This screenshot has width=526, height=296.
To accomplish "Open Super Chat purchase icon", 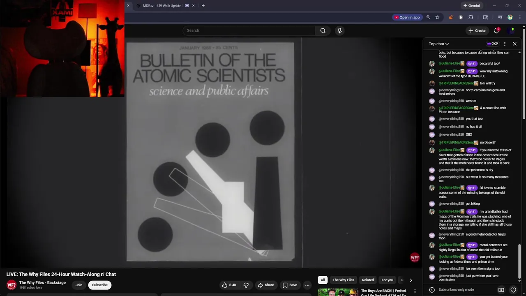I will (x=501, y=290).
